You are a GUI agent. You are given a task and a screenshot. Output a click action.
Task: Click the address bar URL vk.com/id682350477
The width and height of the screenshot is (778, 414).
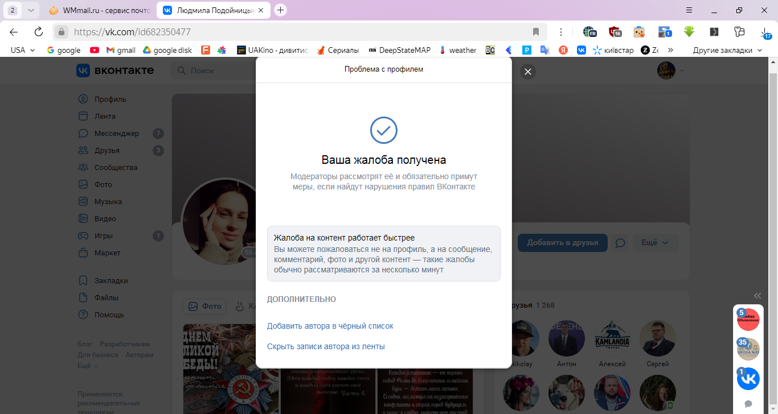click(132, 32)
